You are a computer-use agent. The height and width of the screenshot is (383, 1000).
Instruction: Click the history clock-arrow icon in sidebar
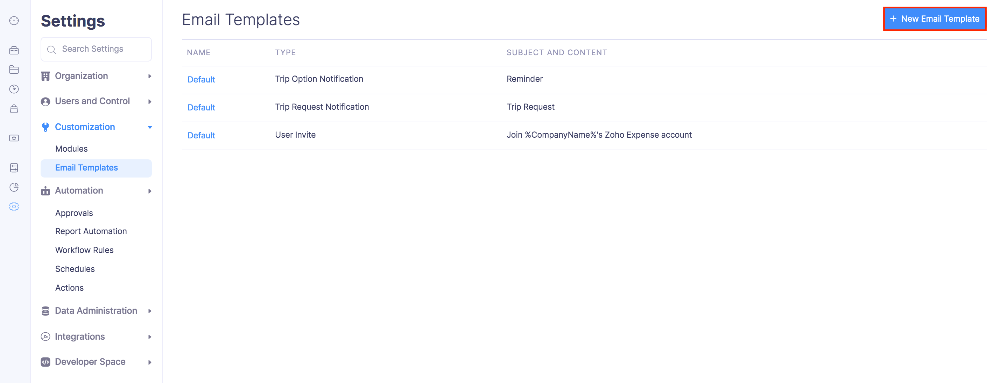click(14, 89)
